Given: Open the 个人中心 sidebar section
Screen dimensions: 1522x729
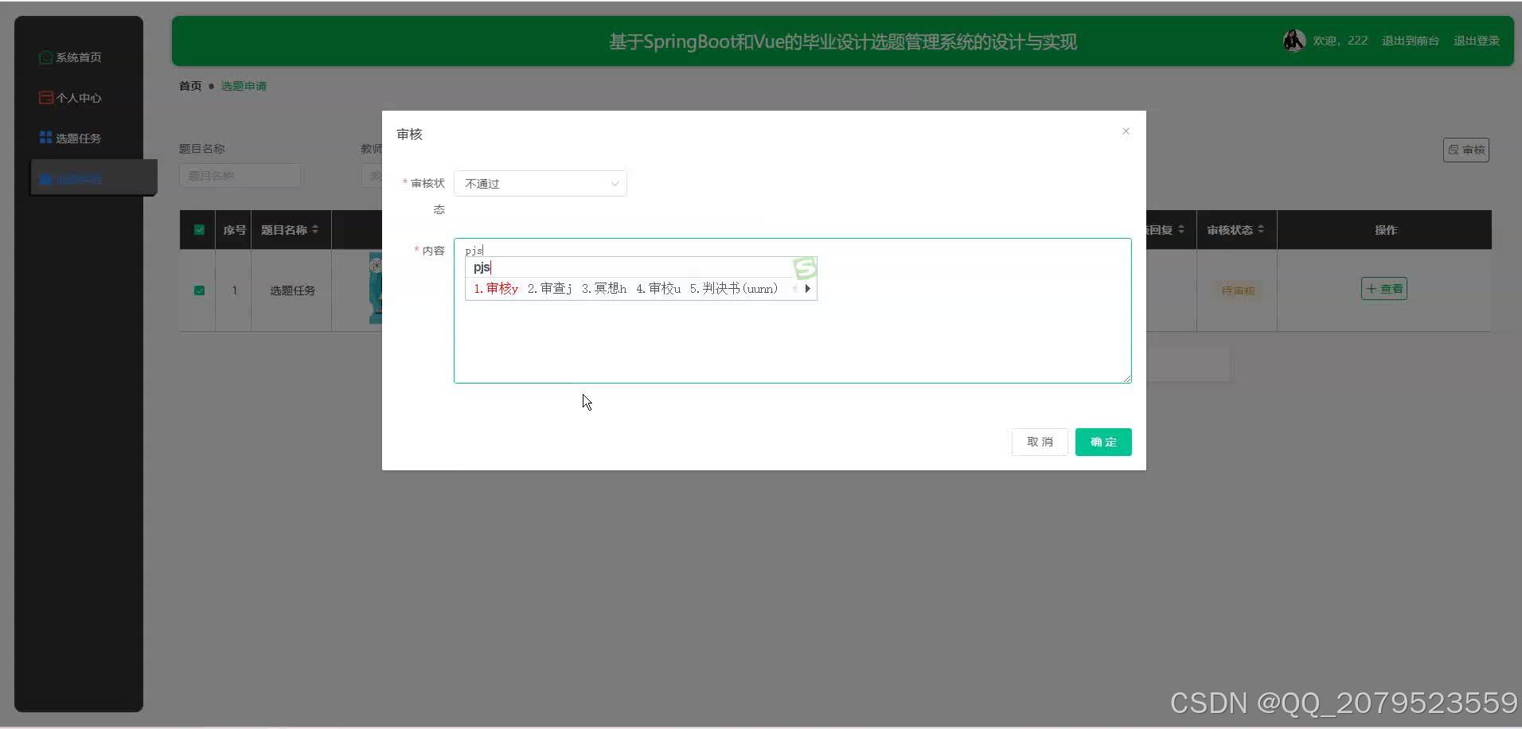Looking at the screenshot, I should click(77, 97).
